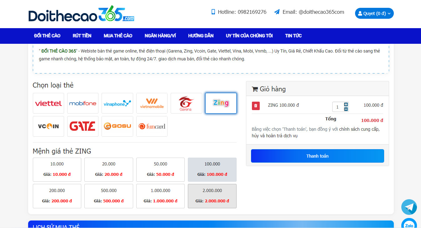This screenshot has height=228, width=421.
Task: Click the quantity input field
Action: (338, 107)
